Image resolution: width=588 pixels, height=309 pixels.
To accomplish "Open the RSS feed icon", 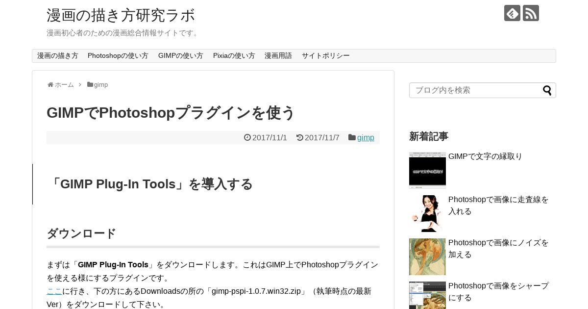I will [x=531, y=13].
